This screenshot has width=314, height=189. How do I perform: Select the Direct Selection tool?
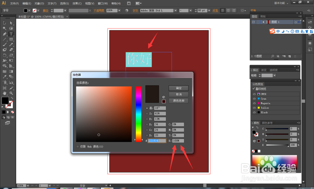[11, 23]
